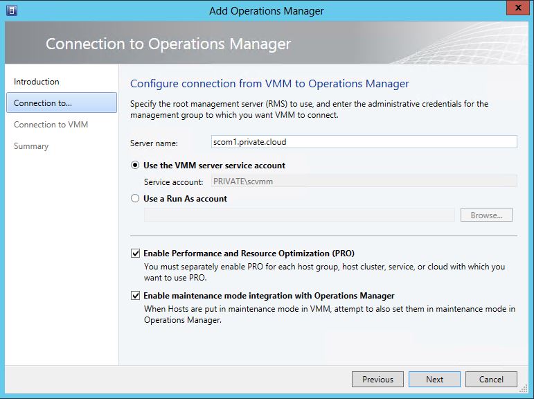Go to Connection to VMM step
The height and width of the screenshot is (399, 534).
(51, 125)
